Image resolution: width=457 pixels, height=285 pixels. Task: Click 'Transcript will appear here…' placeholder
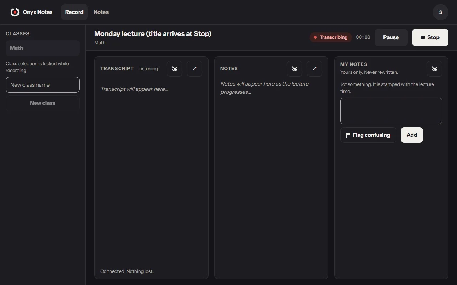click(x=134, y=89)
